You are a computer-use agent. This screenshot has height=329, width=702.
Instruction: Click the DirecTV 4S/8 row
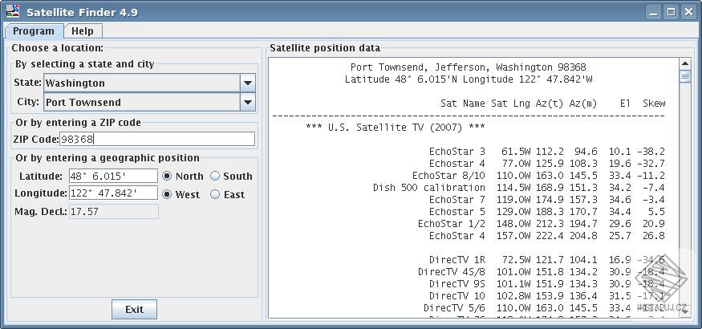542,272
